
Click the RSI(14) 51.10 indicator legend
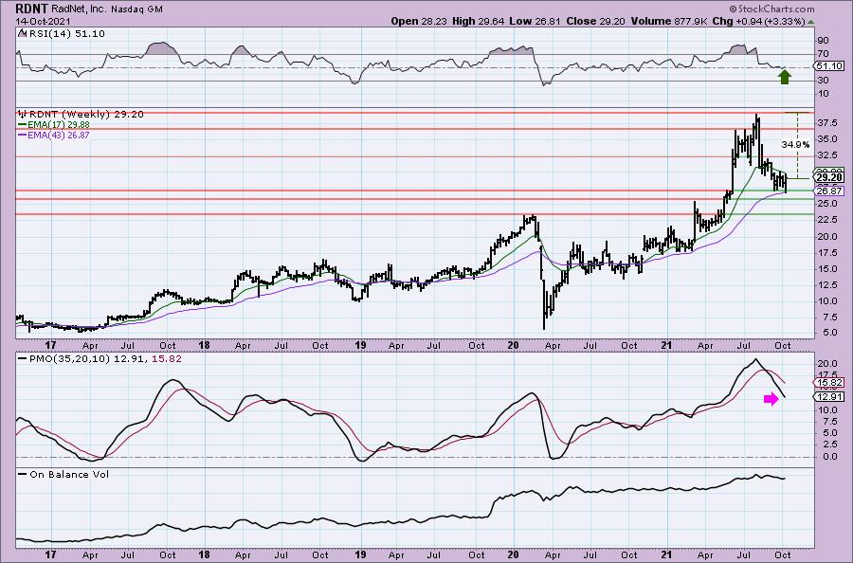point(62,33)
